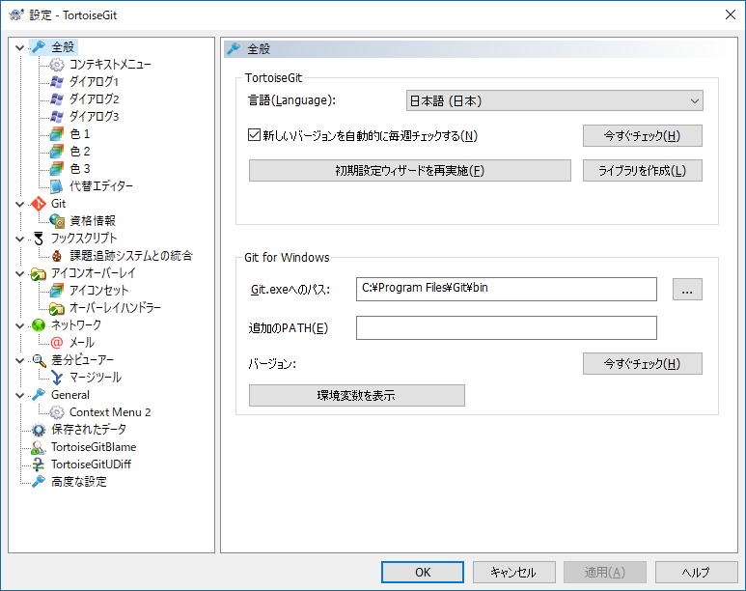Click the Git.exeへのパス input field
Viewport: 746px width, 591px height.
(507, 289)
